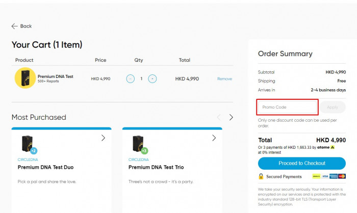This screenshot has width=357, height=213.
Task: Click the American Express card icon
Action: (x=334, y=176)
